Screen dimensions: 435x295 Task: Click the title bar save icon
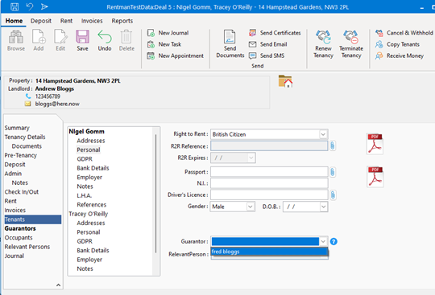(14, 6)
